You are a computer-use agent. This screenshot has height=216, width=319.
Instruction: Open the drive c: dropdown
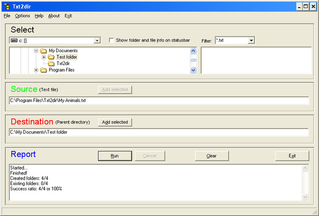[x=97, y=41]
